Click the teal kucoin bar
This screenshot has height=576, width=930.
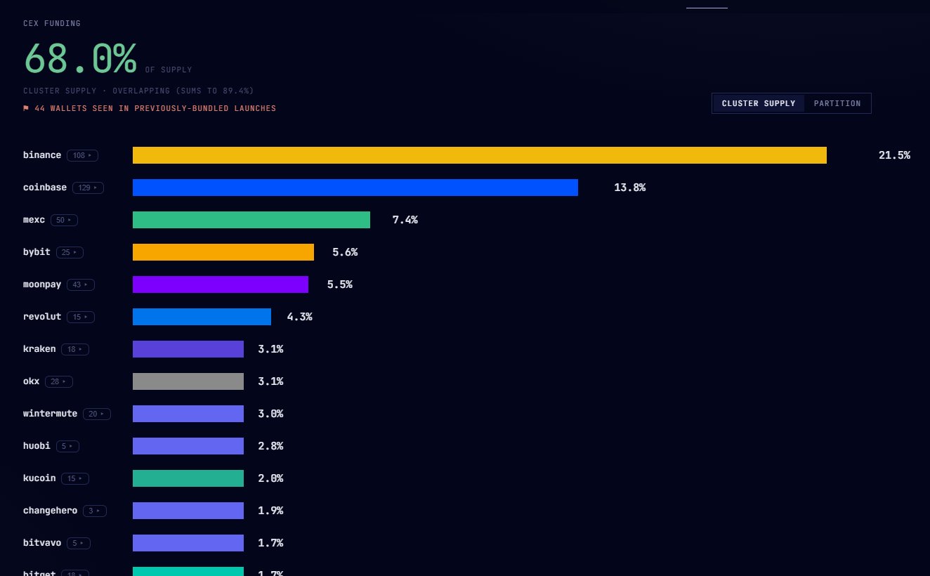click(188, 478)
